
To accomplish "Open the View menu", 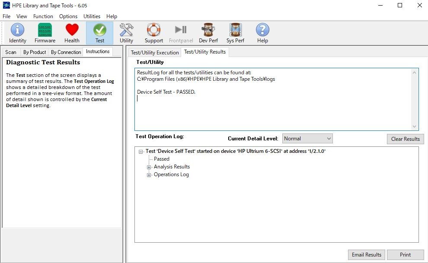I will click(x=22, y=16).
